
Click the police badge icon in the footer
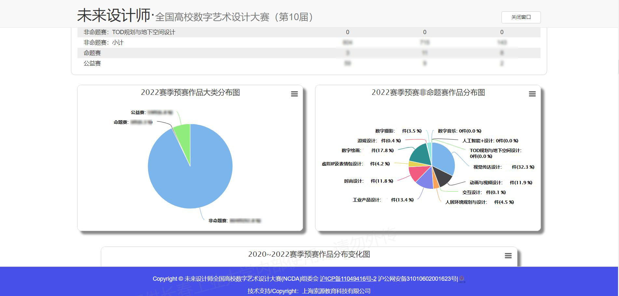[x=462, y=279]
